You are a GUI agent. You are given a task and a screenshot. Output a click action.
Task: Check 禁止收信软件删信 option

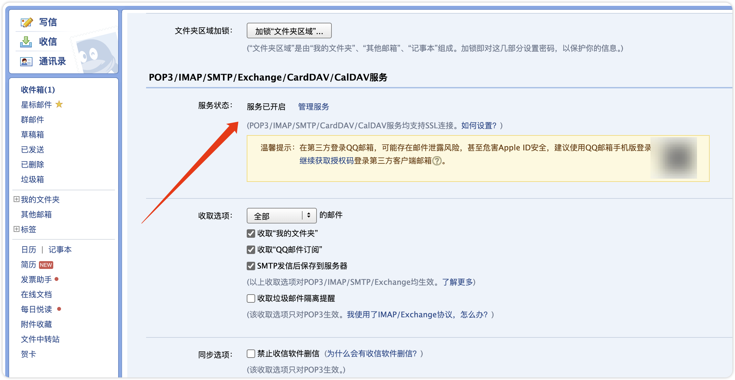tap(251, 354)
